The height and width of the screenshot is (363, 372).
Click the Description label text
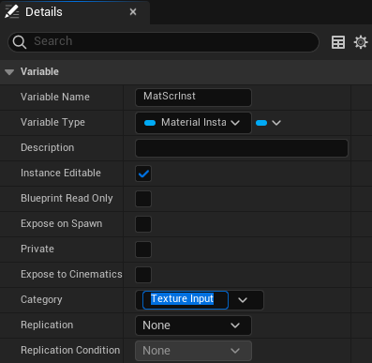(x=47, y=147)
